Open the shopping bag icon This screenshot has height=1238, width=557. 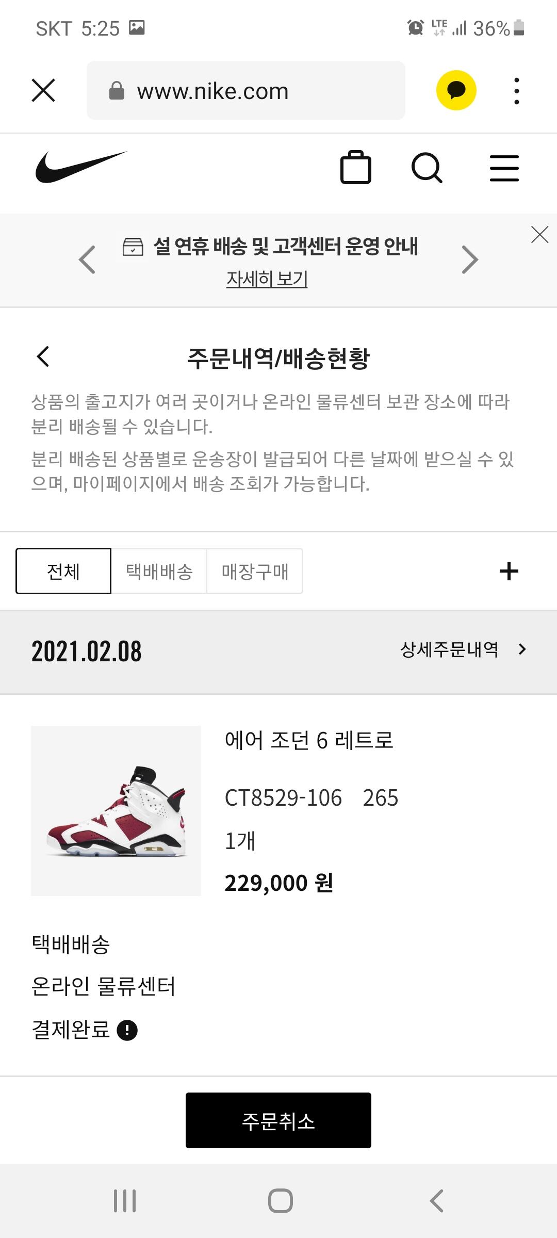coord(355,168)
